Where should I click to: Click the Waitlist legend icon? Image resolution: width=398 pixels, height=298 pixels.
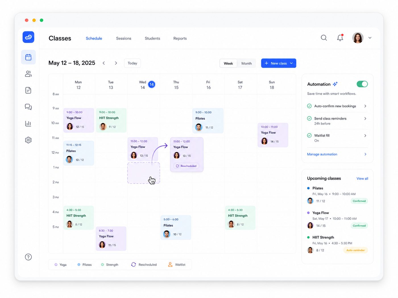click(x=170, y=265)
